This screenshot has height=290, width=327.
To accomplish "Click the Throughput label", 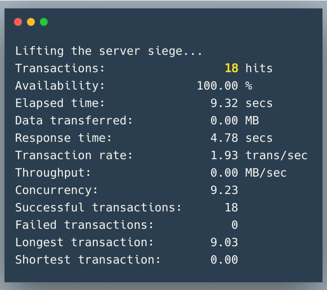I will [x=53, y=173].
